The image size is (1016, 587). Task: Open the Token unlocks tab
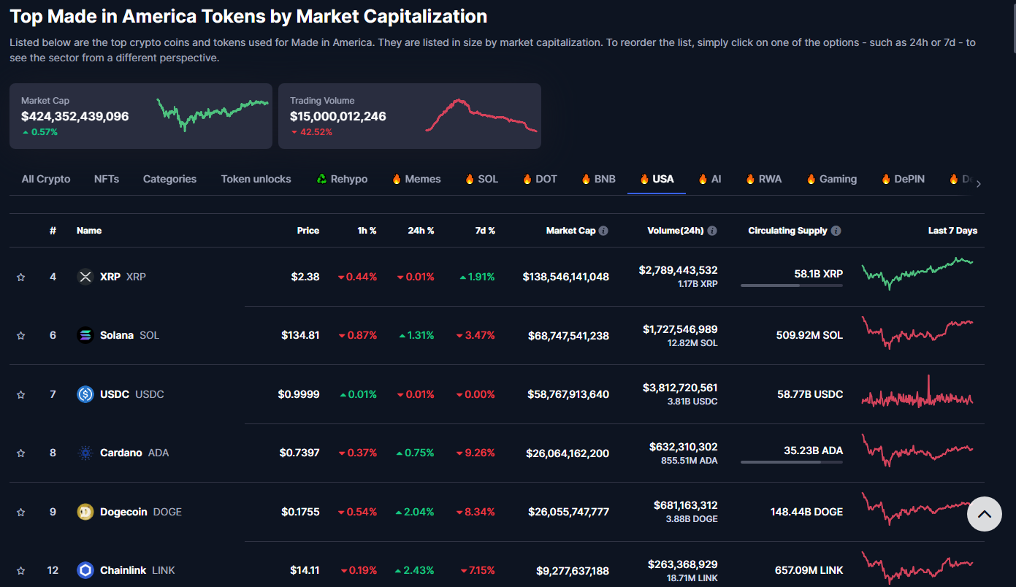click(256, 179)
